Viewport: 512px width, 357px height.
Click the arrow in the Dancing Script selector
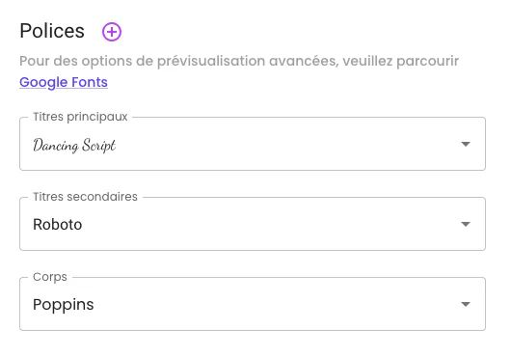point(466,144)
